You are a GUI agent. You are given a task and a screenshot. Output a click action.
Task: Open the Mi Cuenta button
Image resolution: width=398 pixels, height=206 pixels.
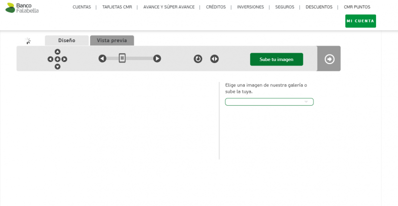[x=360, y=21]
